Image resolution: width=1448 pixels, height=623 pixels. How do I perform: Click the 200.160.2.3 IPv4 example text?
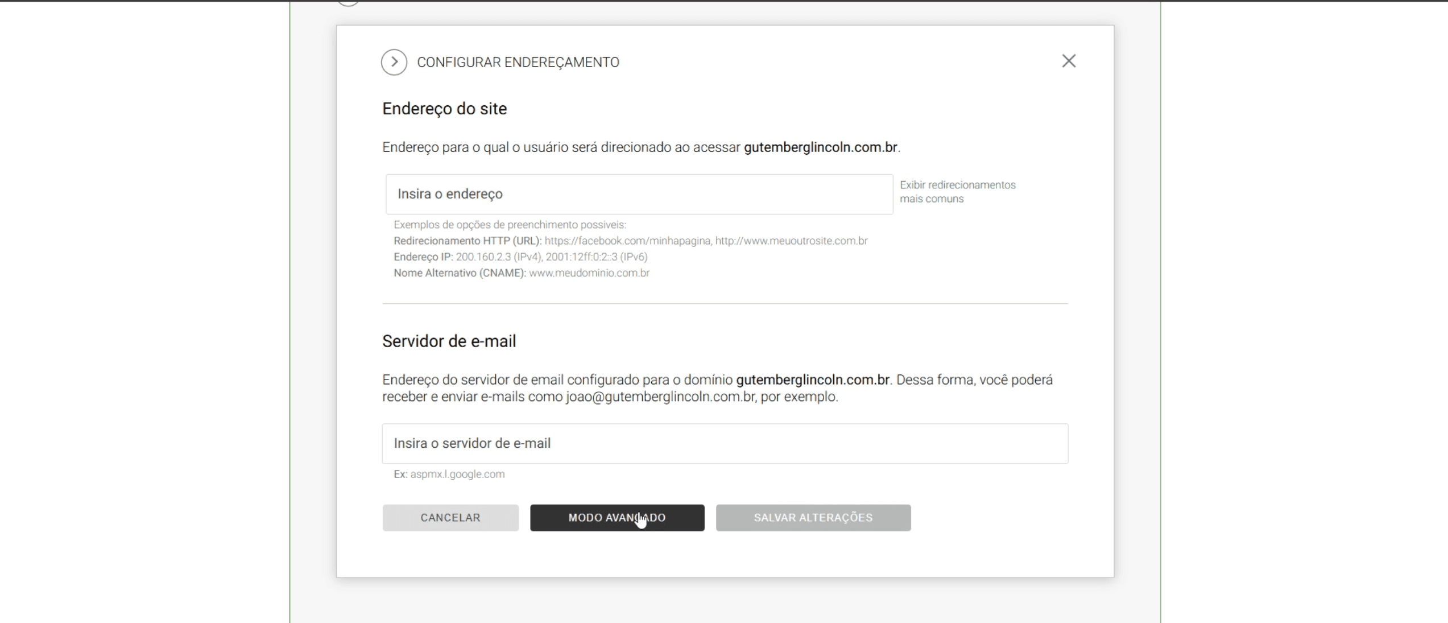tap(483, 257)
